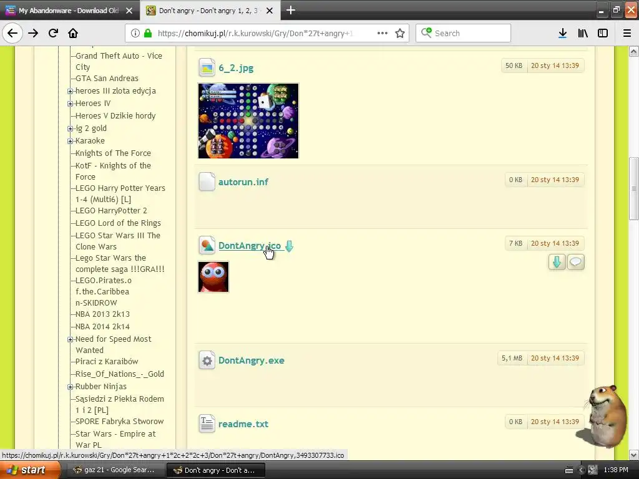
Task: Switch to My Abandonware tab
Action: coord(70,11)
